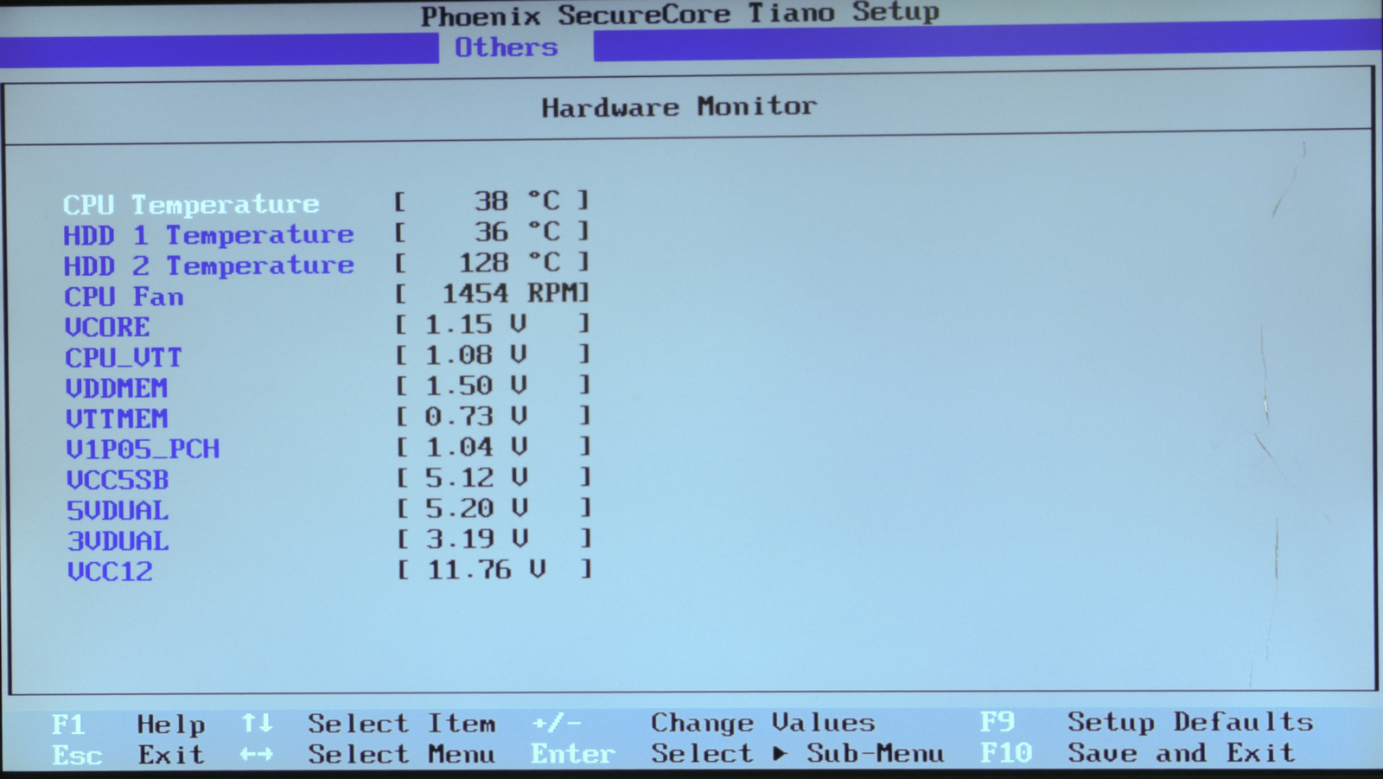Viewport: 1383px width, 779px height.
Task: Select the V1P05_PCH label
Action: tap(143, 449)
